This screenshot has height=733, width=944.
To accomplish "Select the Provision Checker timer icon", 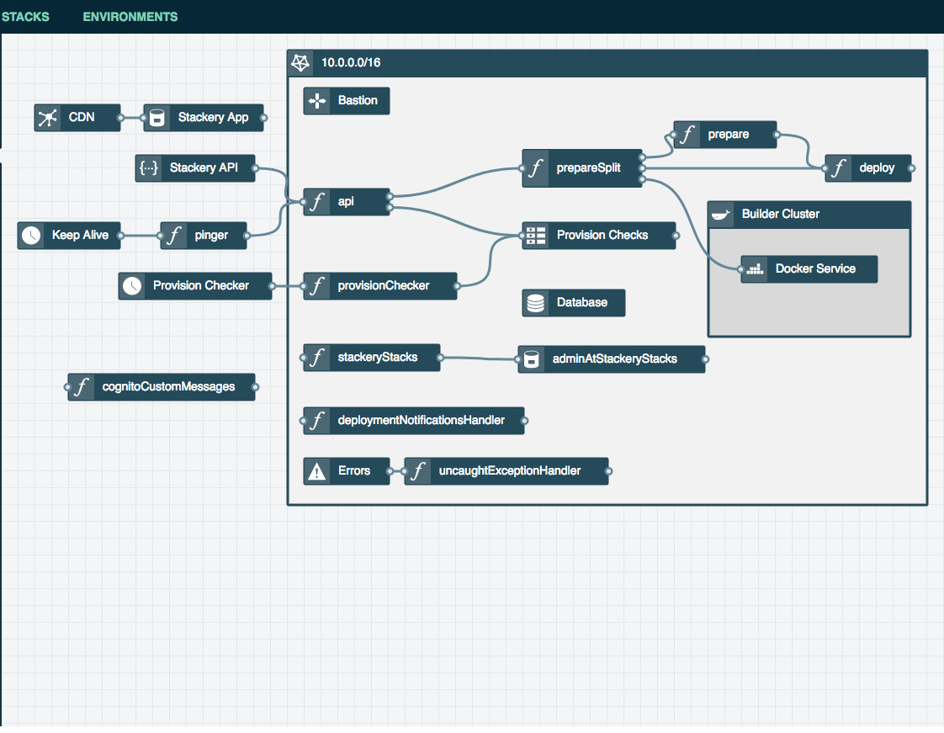I will [132, 286].
